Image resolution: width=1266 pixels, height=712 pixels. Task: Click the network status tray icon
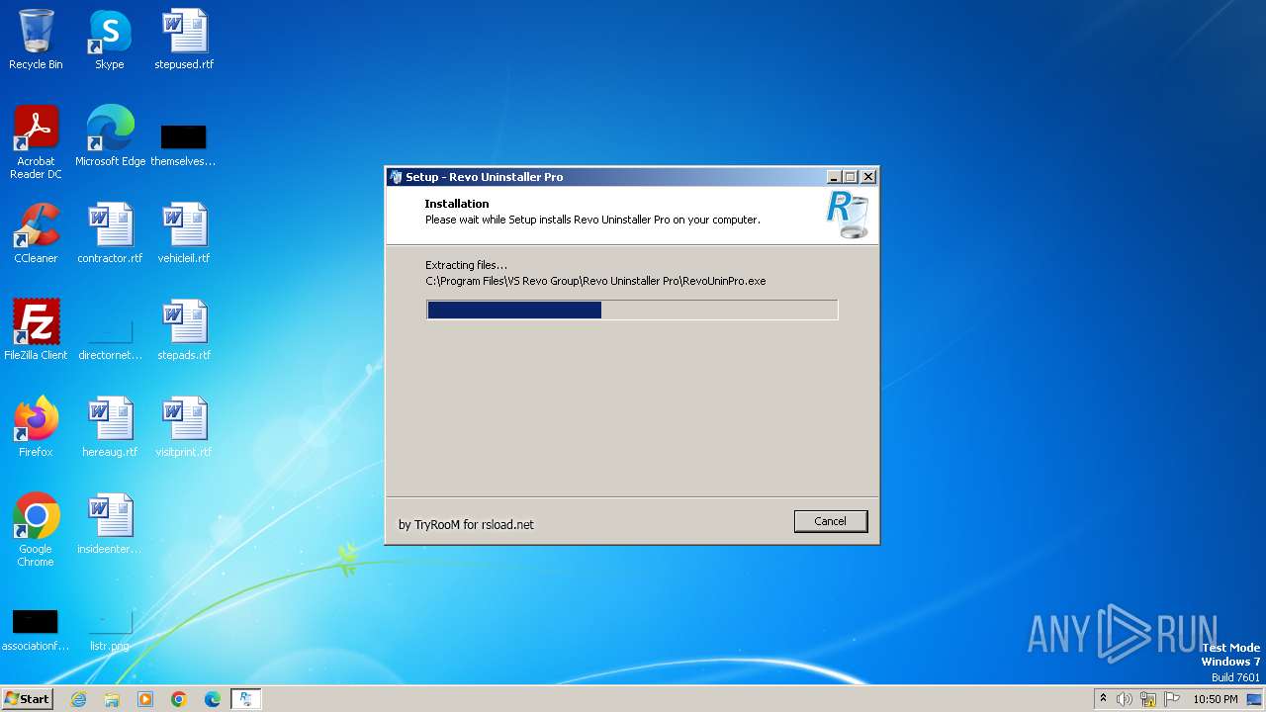(1148, 699)
